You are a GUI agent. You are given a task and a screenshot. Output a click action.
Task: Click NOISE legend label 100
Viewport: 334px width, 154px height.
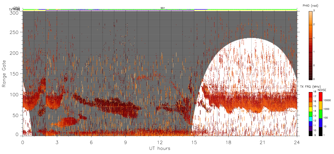pos(325,118)
